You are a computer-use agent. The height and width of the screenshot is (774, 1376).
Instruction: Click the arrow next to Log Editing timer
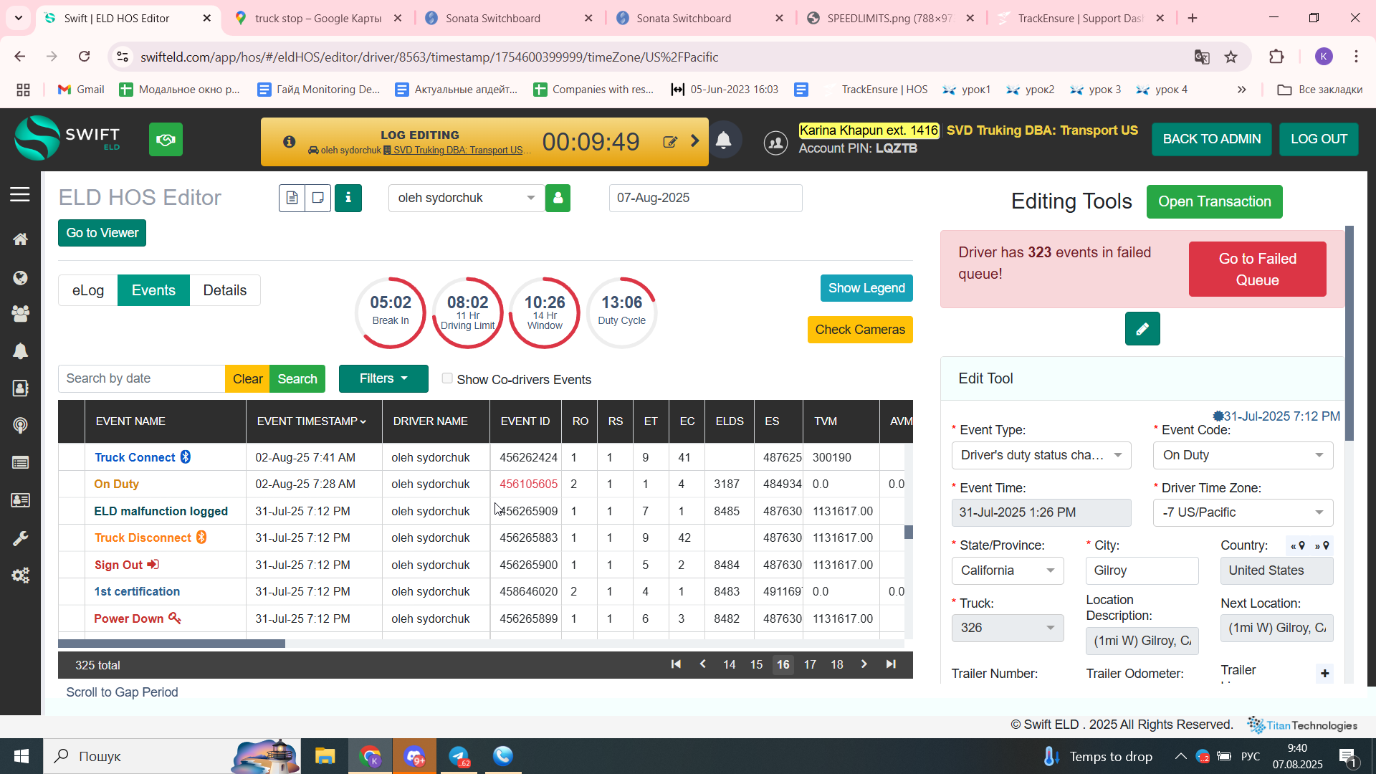pyautogui.click(x=694, y=141)
